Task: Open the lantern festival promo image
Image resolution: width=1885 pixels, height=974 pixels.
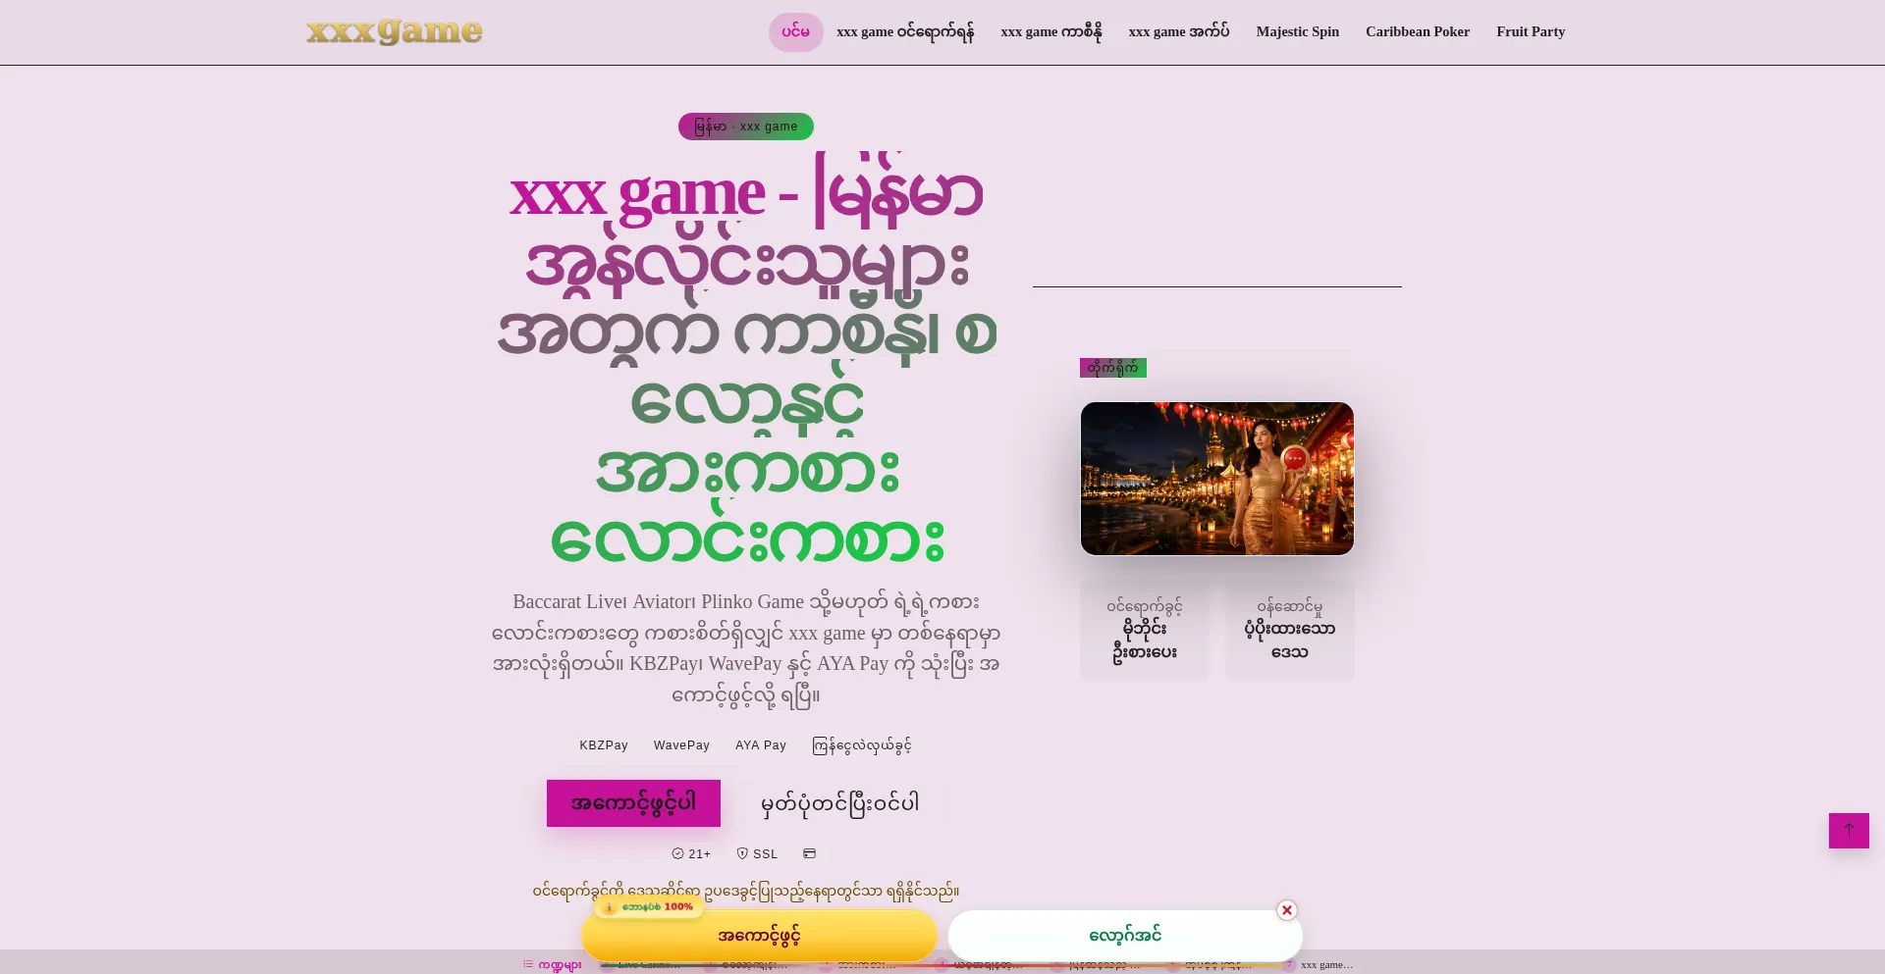Action: (1217, 479)
